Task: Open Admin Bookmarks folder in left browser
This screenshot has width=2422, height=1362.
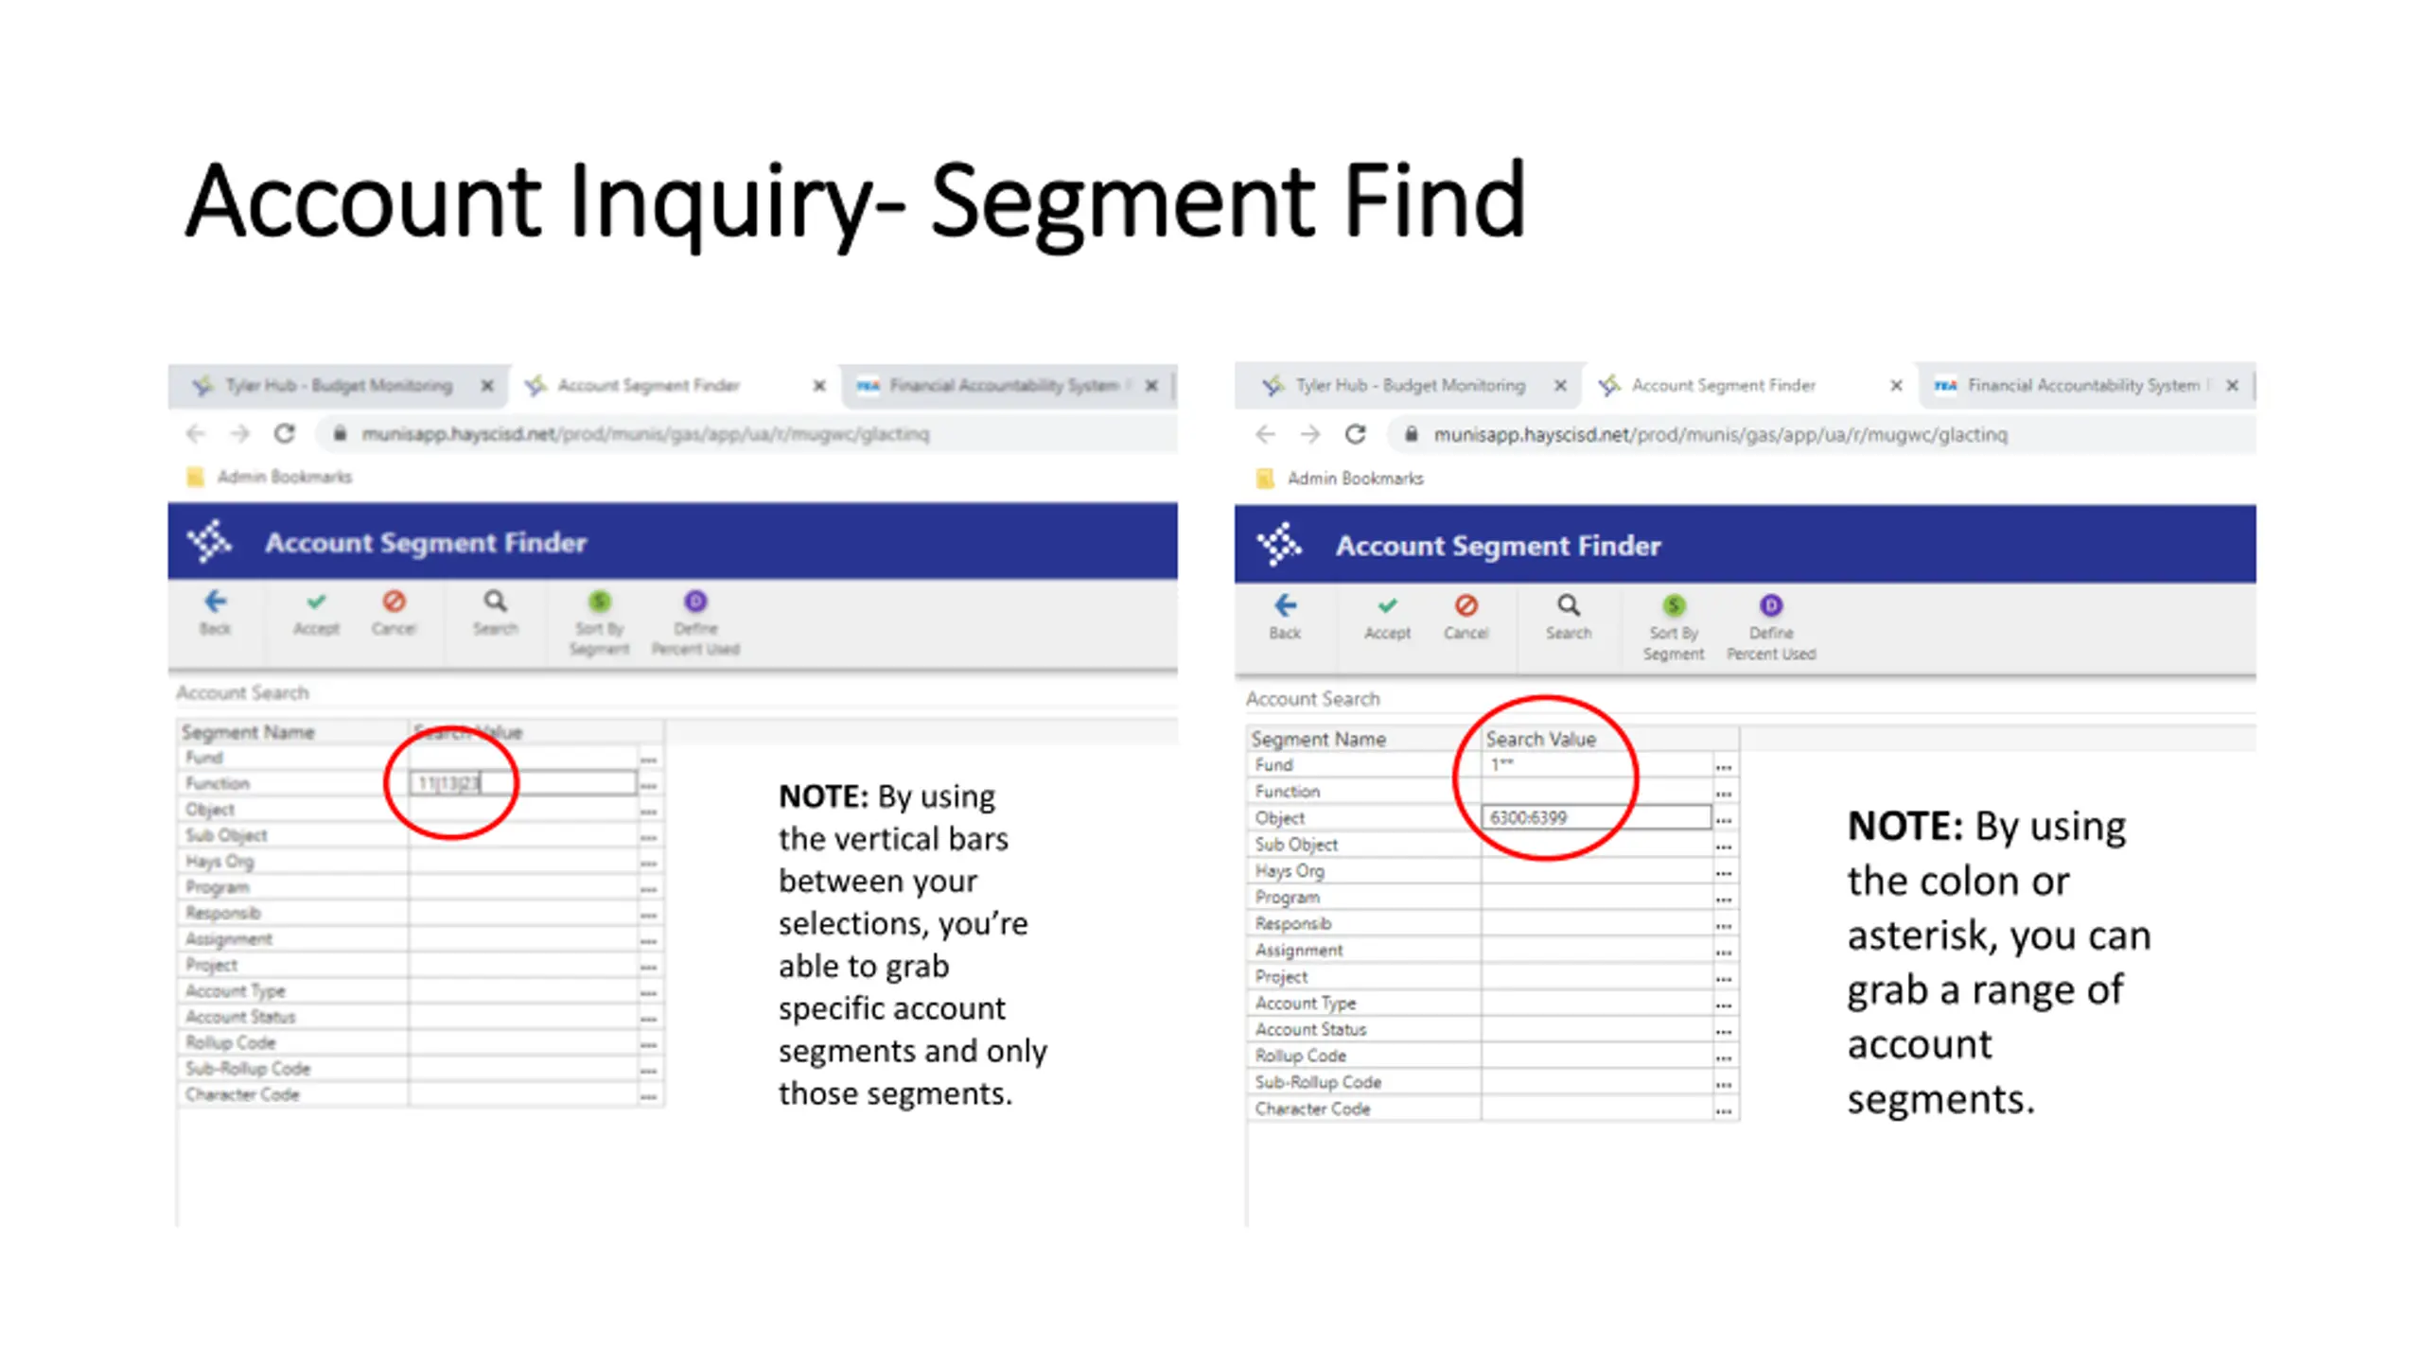Action: pos(271,477)
